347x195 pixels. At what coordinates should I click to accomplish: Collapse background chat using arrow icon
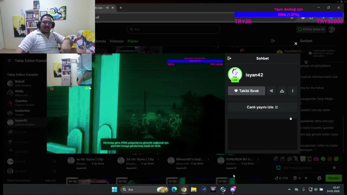[x=273, y=41]
